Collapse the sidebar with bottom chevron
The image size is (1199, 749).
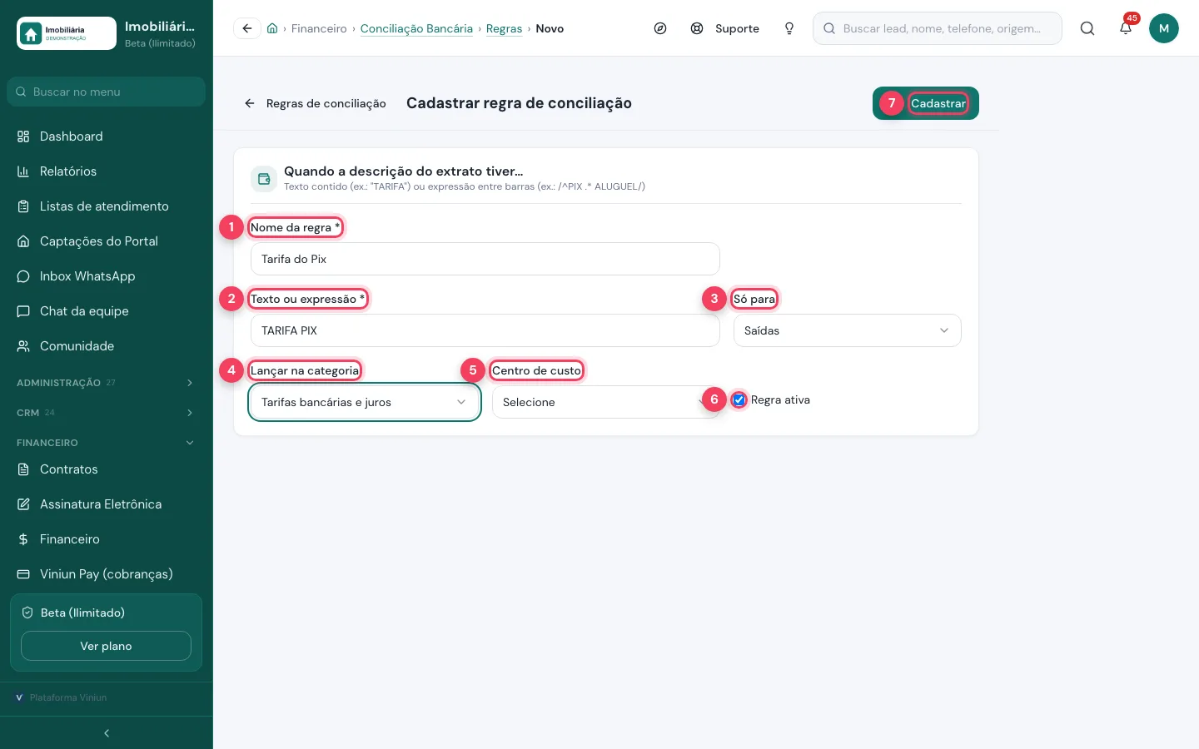click(x=107, y=733)
